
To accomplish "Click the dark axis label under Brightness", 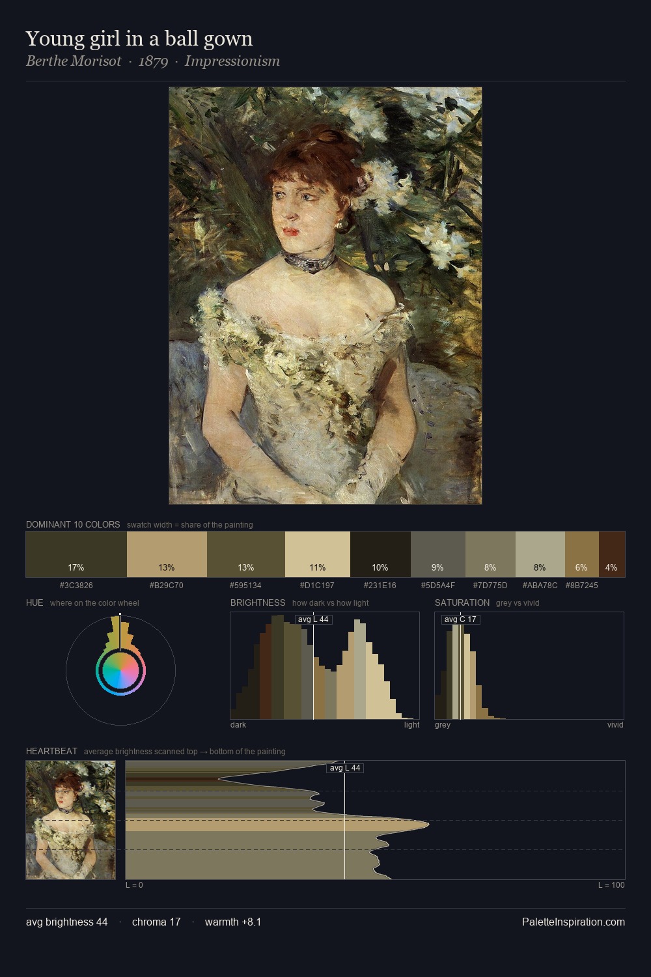I will (238, 725).
